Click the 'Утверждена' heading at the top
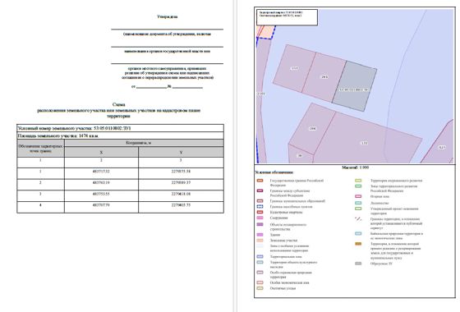Image resolution: width=460 pixels, height=312 pixels. tap(168, 16)
